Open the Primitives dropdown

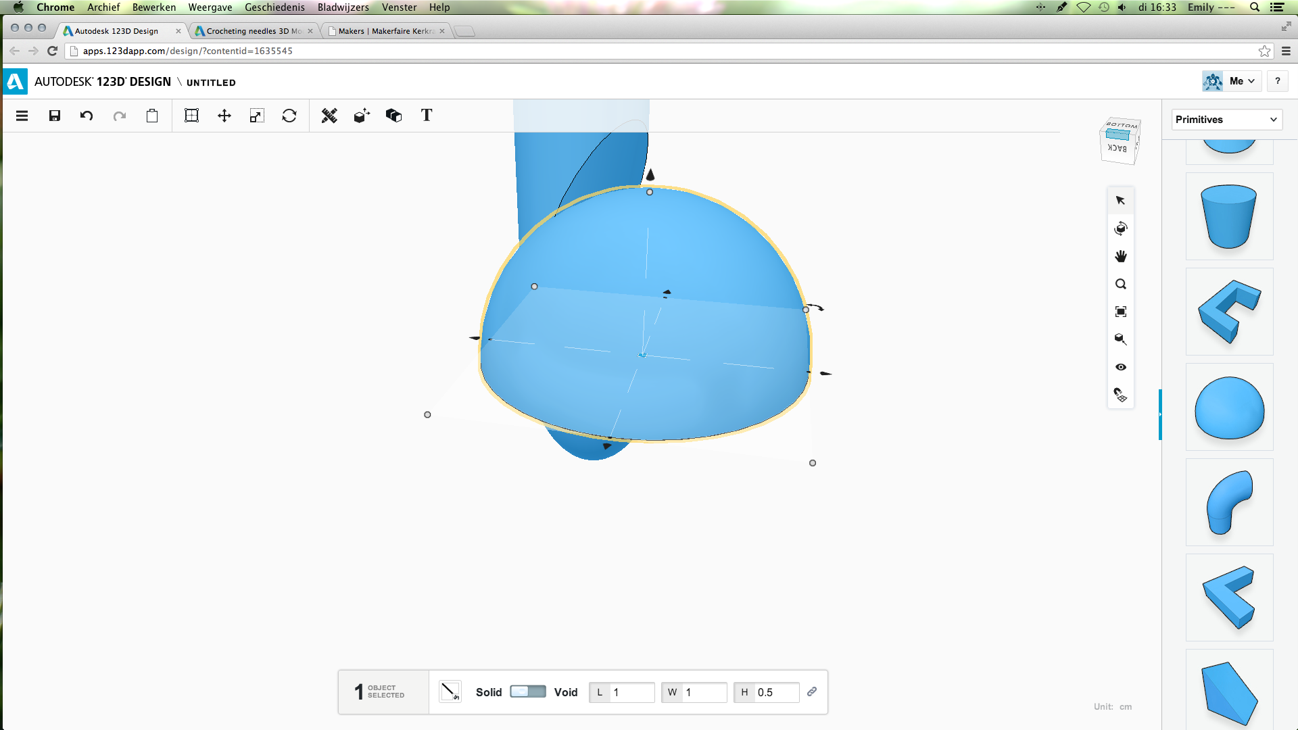pos(1226,120)
